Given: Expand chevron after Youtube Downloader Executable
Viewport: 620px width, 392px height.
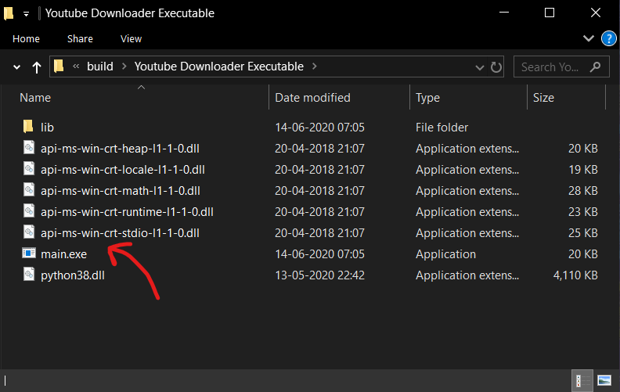Looking at the screenshot, I should point(315,66).
